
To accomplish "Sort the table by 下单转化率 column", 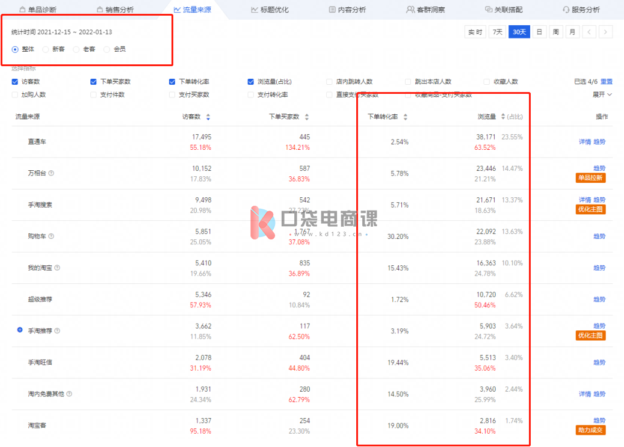I will (x=406, y=117).
